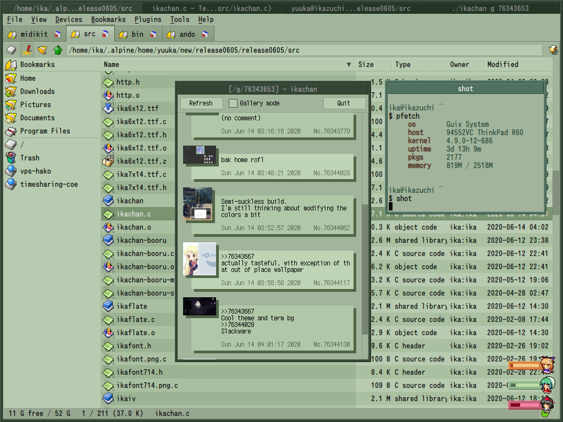This screenshot has width=563, height=422.
Task: Click the ikafont.h header file icon
Action: 108,346
